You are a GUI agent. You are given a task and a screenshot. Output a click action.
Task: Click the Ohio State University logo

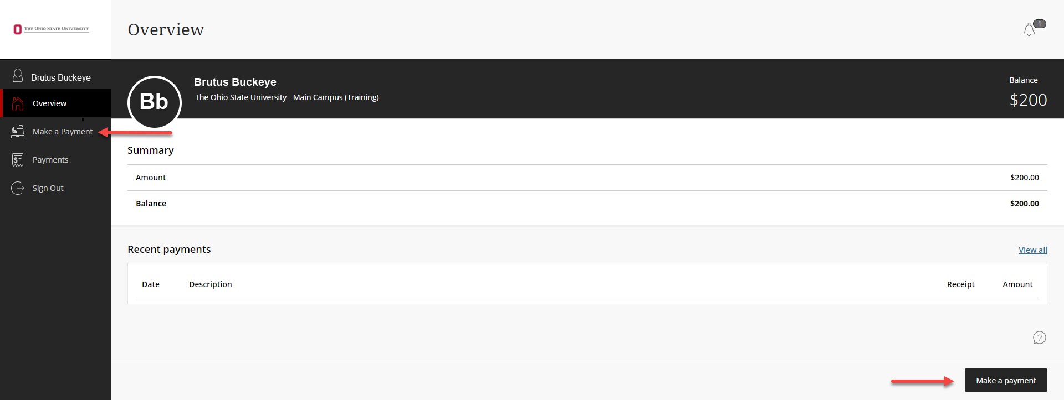[51, 29]
